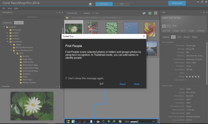This screenshot has height=124, width=208.
Task: Select the Collections tab in Navigation
Action: coord(7,23)
